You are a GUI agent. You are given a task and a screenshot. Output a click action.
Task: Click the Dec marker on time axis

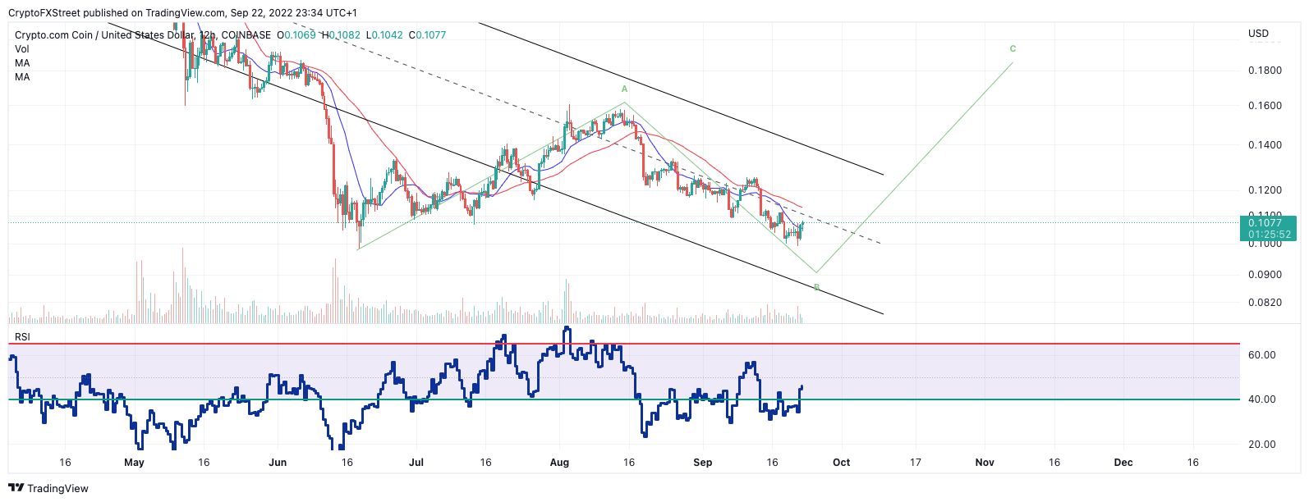click(1123, 463)
